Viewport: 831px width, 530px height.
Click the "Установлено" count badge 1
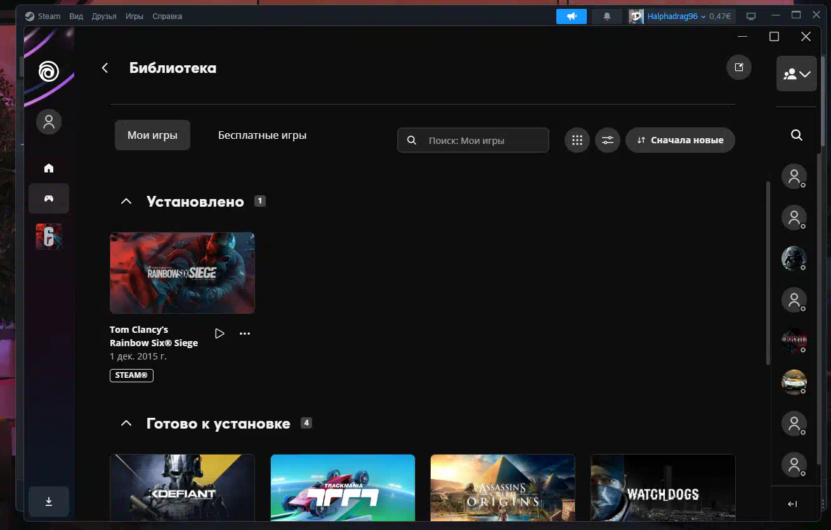point(260,201)
